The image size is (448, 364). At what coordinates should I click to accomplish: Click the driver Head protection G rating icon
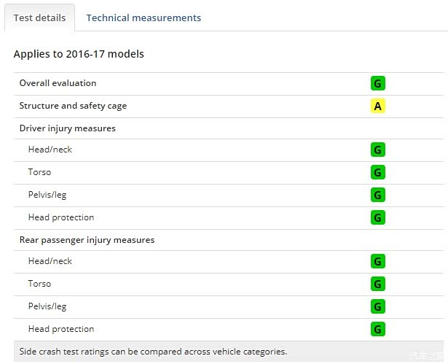(x=377, y=217)
